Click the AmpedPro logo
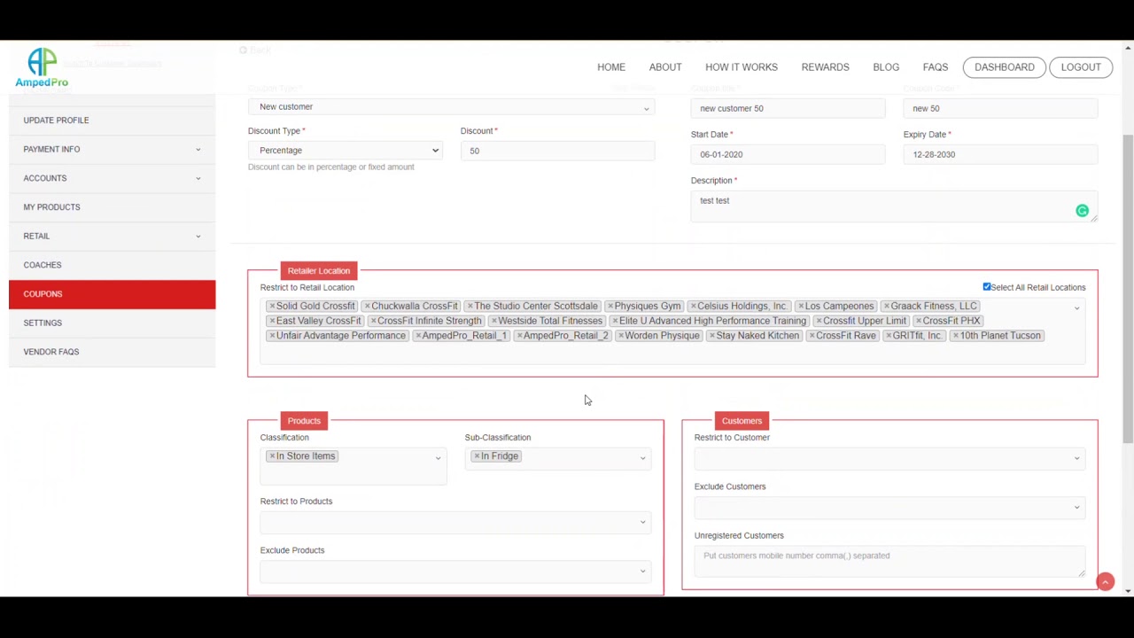The image size is (1134, 638). [42, 68]
